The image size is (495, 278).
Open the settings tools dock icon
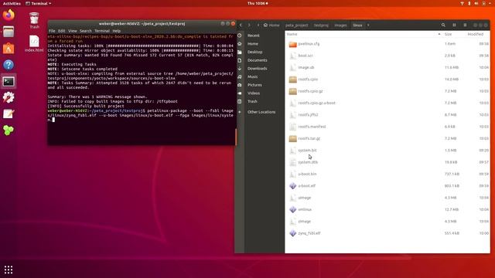(x=9, y=98)
